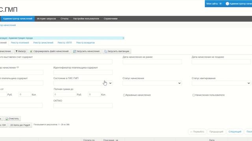
Task: Select the Администратор начислений menu tab
Action: [17, 19]
